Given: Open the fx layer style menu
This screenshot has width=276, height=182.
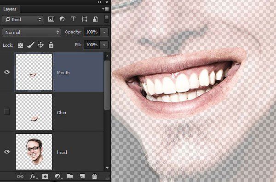Looking at the screenshot, I should click(33, 176).
